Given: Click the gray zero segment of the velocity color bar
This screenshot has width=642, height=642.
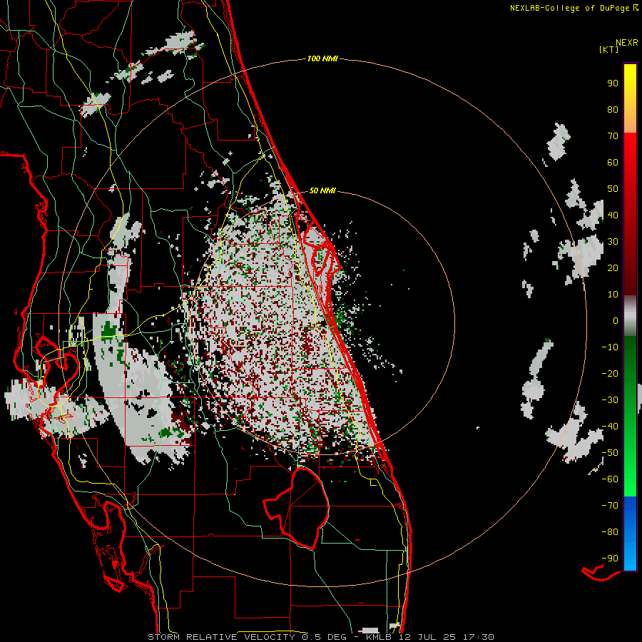Looking at the screenshot, I should [630, 316].
